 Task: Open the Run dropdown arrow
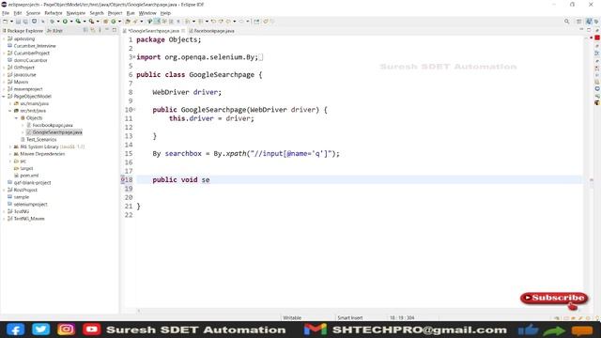71,22
